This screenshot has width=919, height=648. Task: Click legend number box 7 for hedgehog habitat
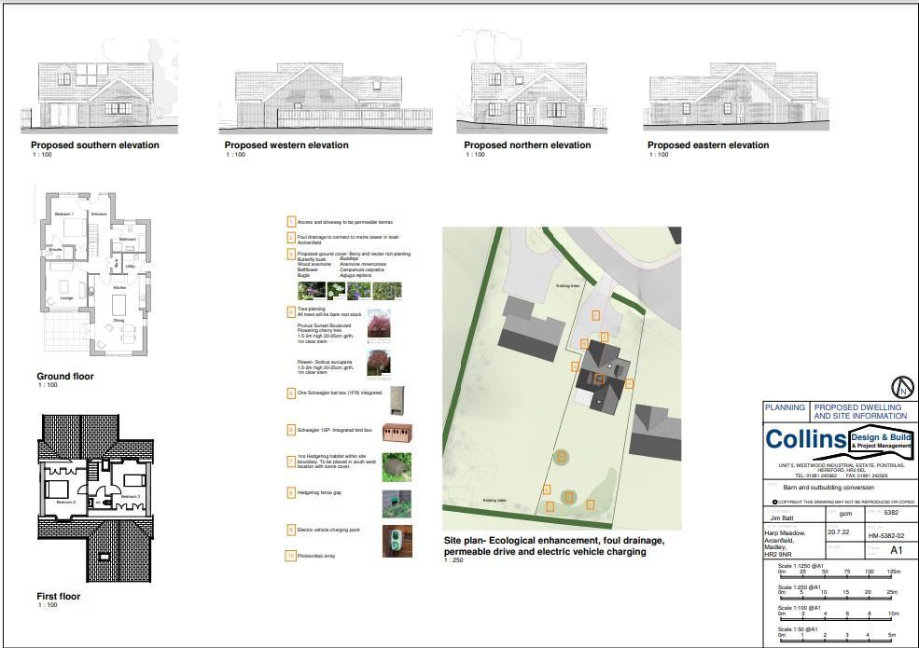point(291,462)
